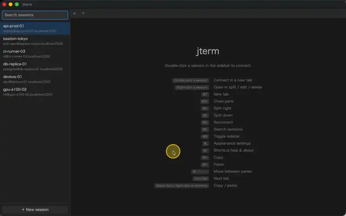
Task: Click the 'Copy / paste' label
Action: (225, 186)
